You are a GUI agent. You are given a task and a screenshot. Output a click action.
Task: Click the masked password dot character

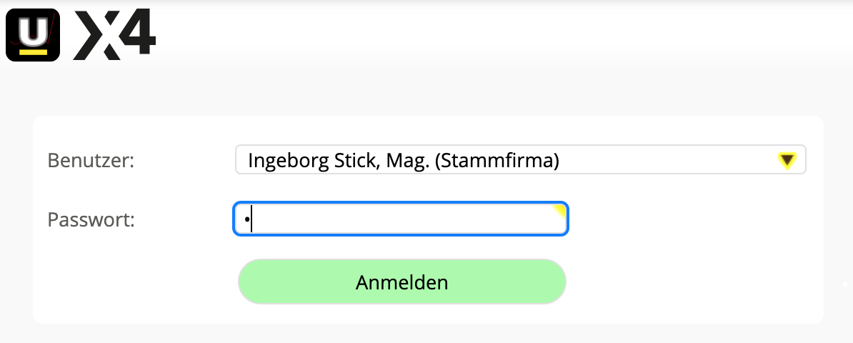(x=246, y=219)
